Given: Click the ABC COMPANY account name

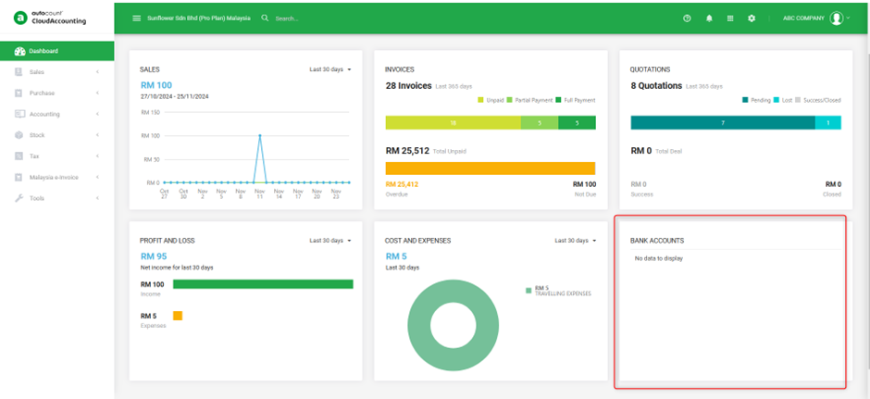Looking at the screenshot, I should 803,19.
